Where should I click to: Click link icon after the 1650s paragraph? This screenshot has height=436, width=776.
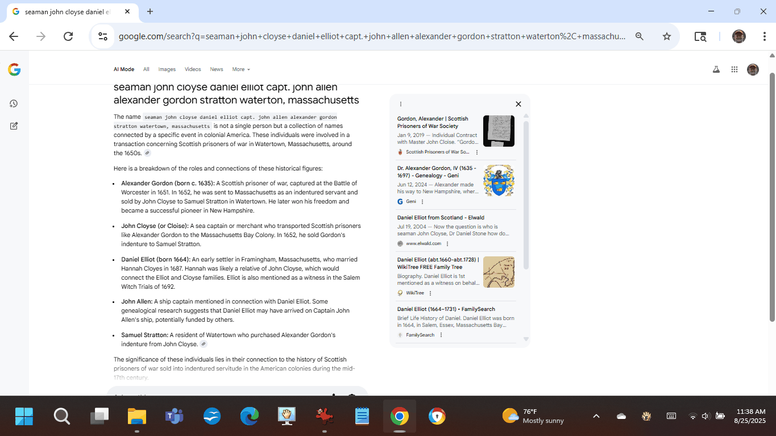[147, 153]
